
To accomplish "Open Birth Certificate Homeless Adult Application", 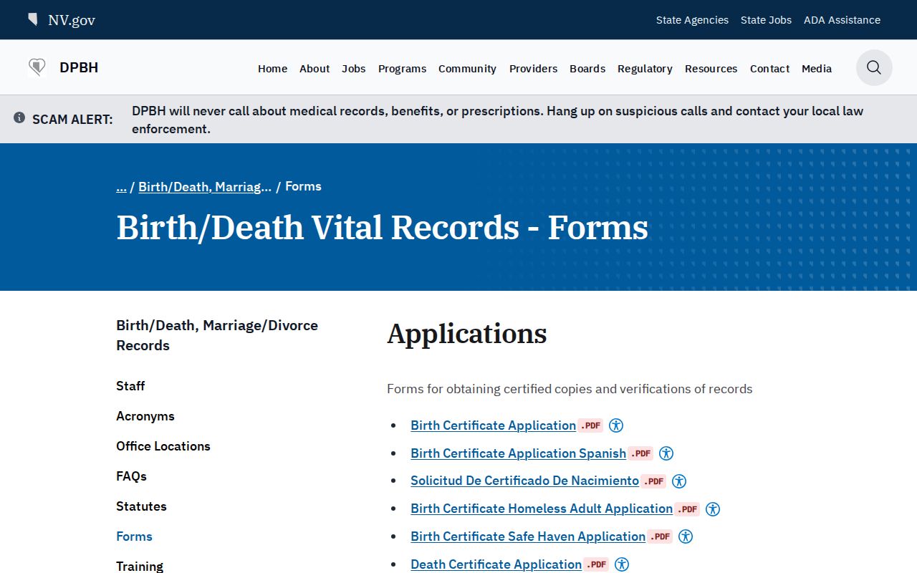I will [542, 509].
